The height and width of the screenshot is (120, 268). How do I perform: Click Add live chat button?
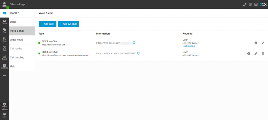68,24
